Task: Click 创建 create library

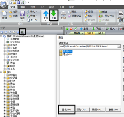Action: (x=103, y=12)
